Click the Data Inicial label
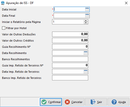The image size is (130, 107). pos(9,9)
